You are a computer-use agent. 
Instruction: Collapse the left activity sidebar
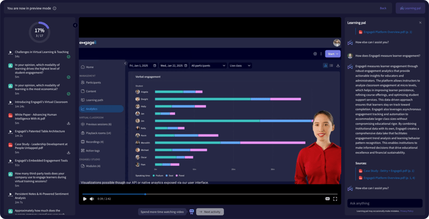pos(75,25)
